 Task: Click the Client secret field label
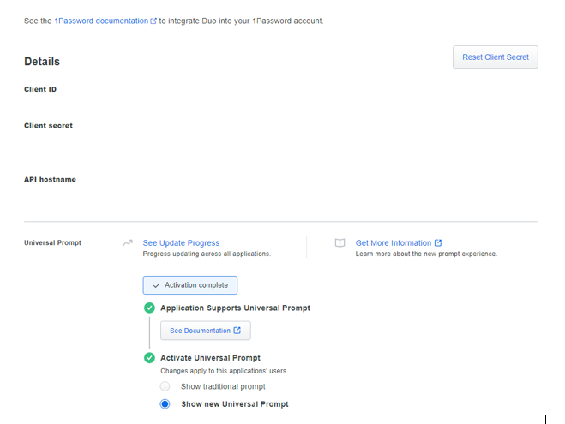coord(48,126)
